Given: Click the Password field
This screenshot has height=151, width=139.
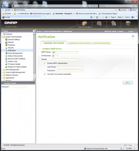Looking at the screenshot, I should pos(70,71).
